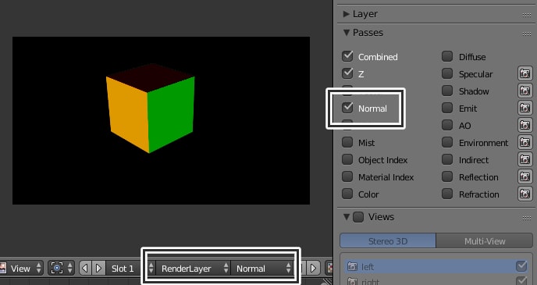Select the Stereo 3D button
Screen dimensions: 537x285
388,240
